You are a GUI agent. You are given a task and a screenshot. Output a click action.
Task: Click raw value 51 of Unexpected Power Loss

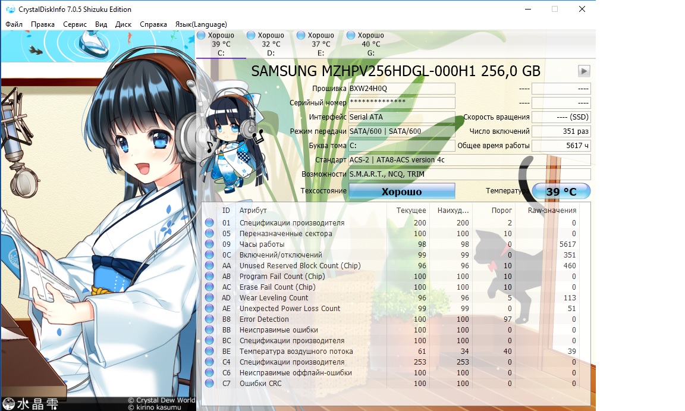point(572,308)
